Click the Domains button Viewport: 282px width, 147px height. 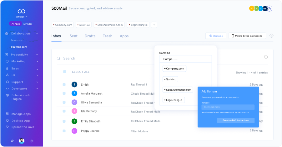click(x=216, y=36)
